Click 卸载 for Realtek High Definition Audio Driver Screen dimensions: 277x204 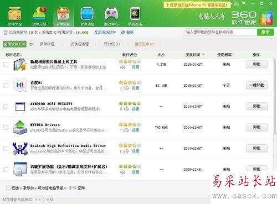pyautogui.click(x=257, y=148)
